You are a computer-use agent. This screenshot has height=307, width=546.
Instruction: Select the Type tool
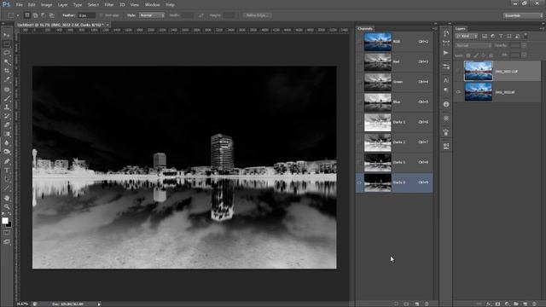pos(7,171)
